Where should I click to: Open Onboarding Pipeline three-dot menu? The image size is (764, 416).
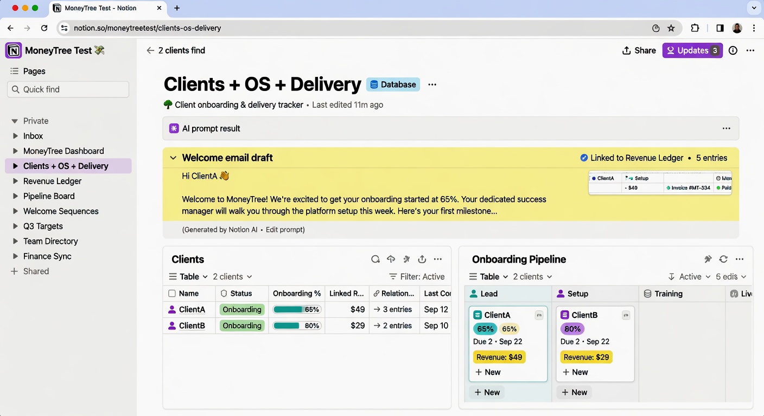pos(740,259)
